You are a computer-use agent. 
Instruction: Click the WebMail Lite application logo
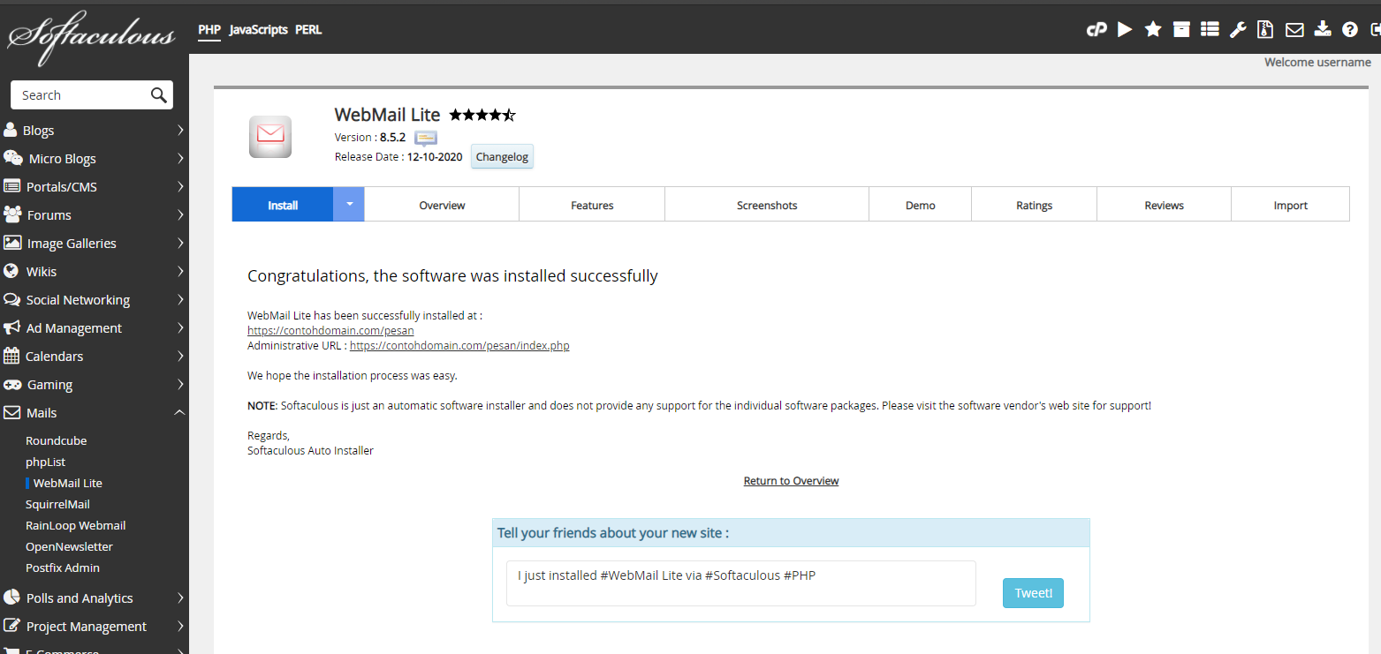click(269, 136)
